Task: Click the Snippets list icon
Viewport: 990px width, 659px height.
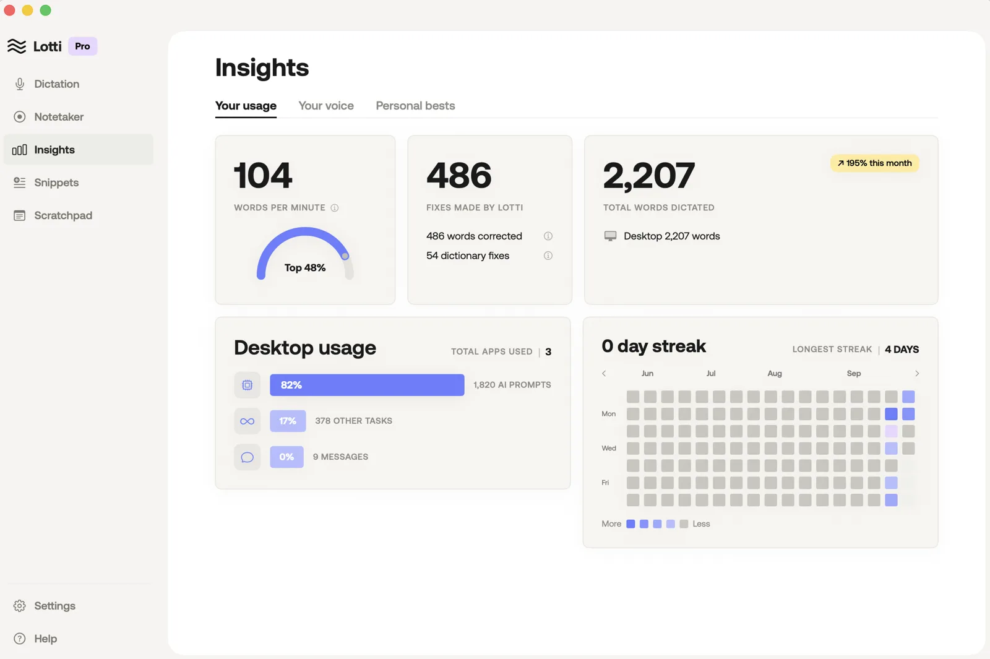Action: coord(20,183)
